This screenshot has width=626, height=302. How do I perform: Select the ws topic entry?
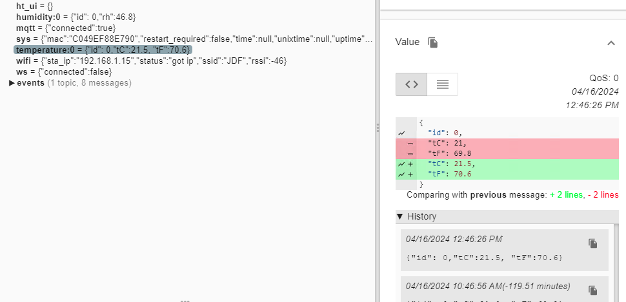click(21, 72)
